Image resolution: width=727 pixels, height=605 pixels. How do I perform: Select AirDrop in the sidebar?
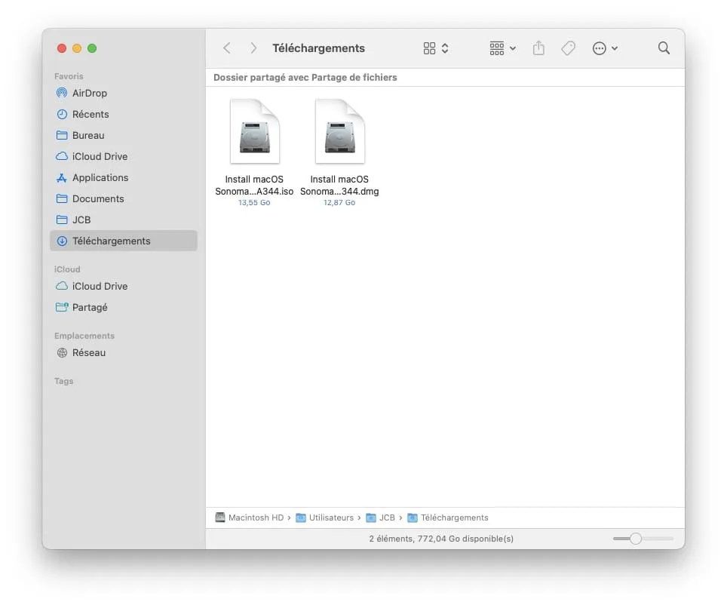pos(124,93)
